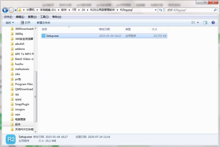Open the recent pages dropdown arrow

[x=16, y=10]
